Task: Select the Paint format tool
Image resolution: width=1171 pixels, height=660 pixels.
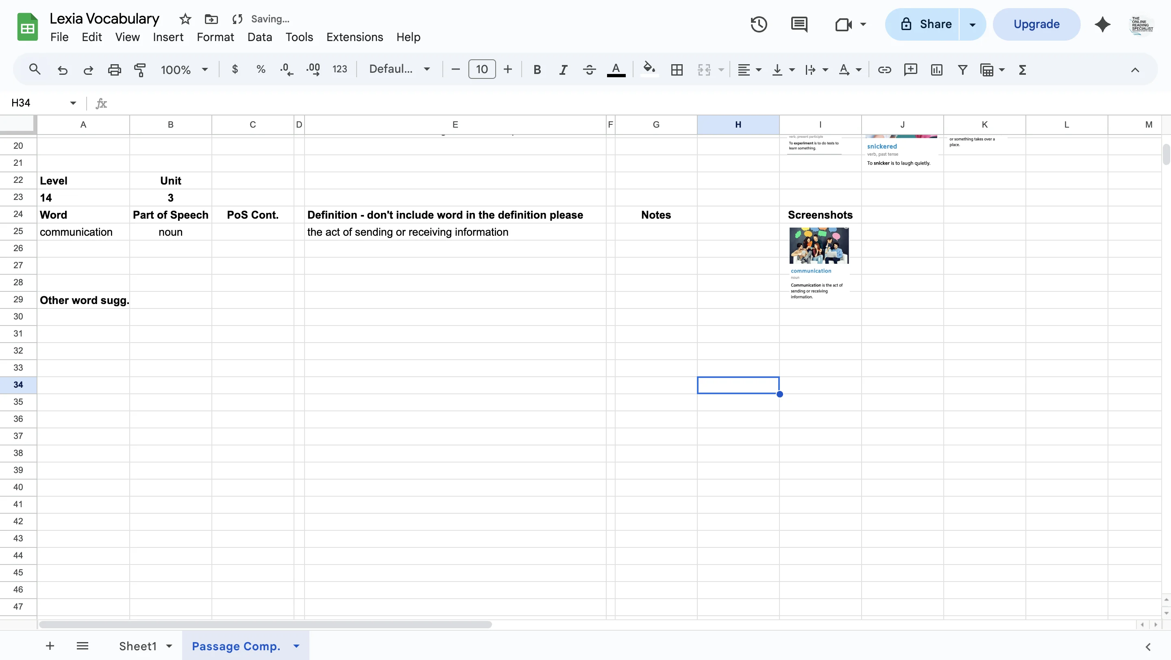Action: point(140,69)
